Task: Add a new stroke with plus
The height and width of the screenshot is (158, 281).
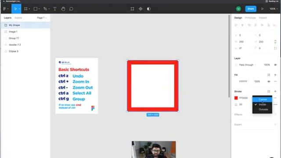Action: point(275,91)
